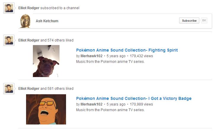Visit Merhawk102's channel from the Fighting Spirit entry
Viewport: 215px width, 131px height.
coord(91,56)
